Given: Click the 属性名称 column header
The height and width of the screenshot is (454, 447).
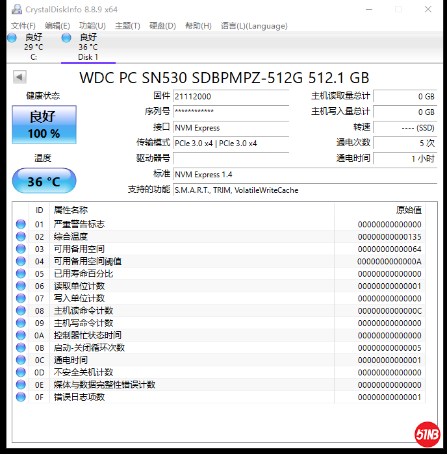Looking at the screenshot, I should (x=71, y=210).
